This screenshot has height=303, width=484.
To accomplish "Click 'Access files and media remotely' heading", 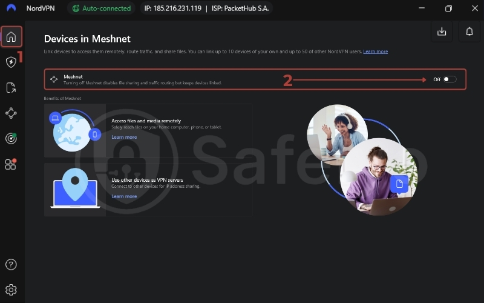I will tap(146, 121).
